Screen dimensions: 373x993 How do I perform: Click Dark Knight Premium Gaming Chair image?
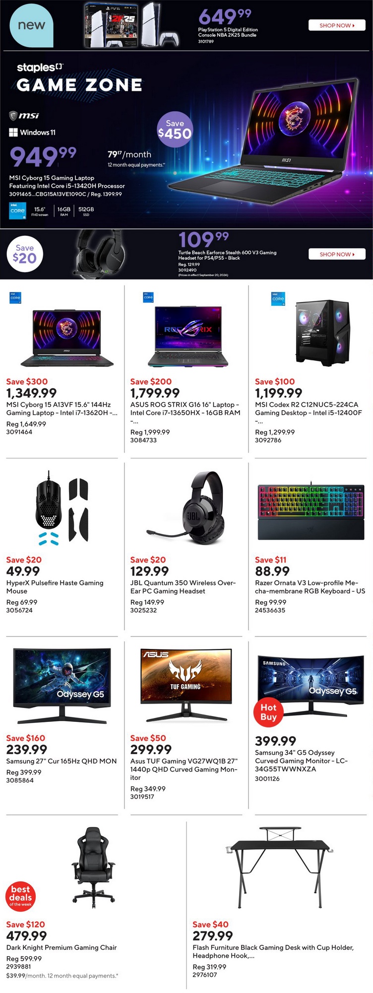click(x=94, y=865)
